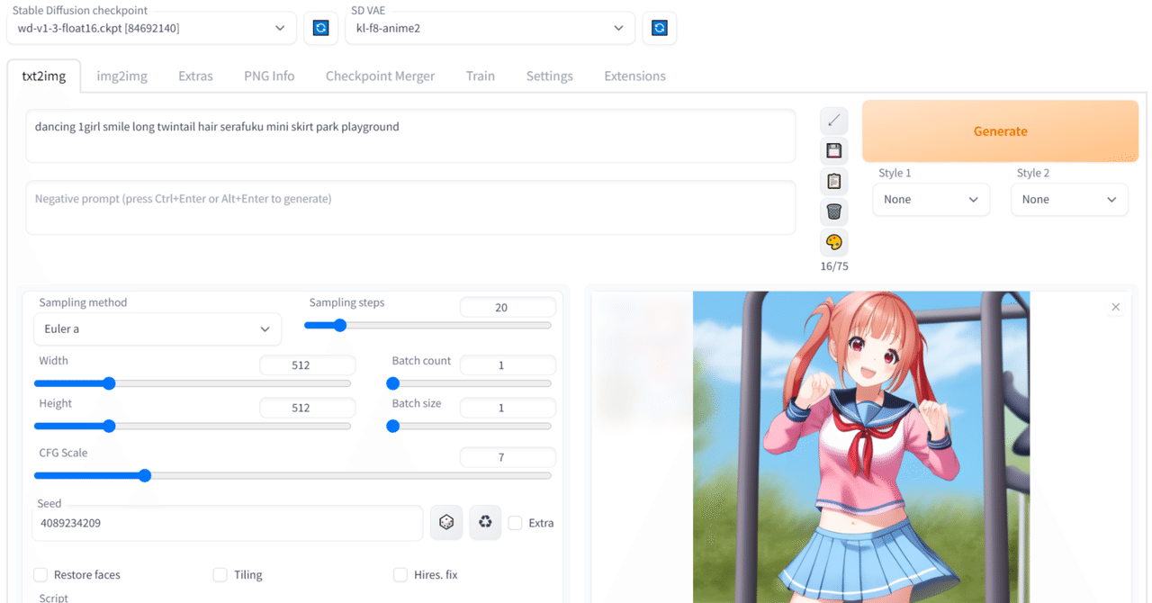Refresh the SD VAE list
This screenshot has width=1152, height=603.
point(658,28)
